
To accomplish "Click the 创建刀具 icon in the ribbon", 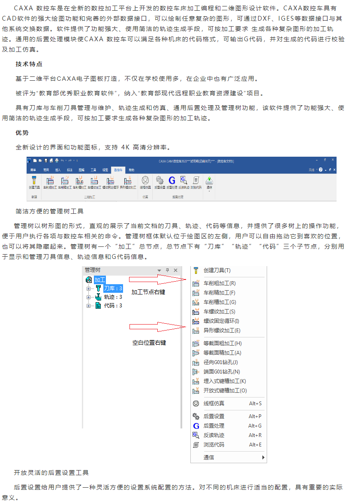I will (x=34, y=182).
